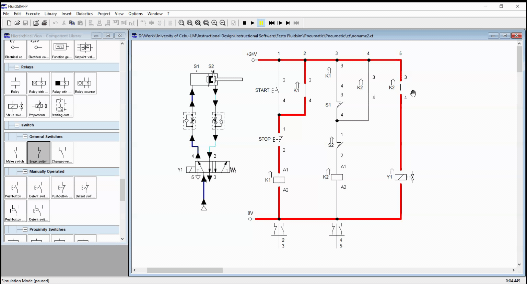Screen dimensions: 527x284
Task: Click the library panel scroll-down arrow
Action: [122, 239]
